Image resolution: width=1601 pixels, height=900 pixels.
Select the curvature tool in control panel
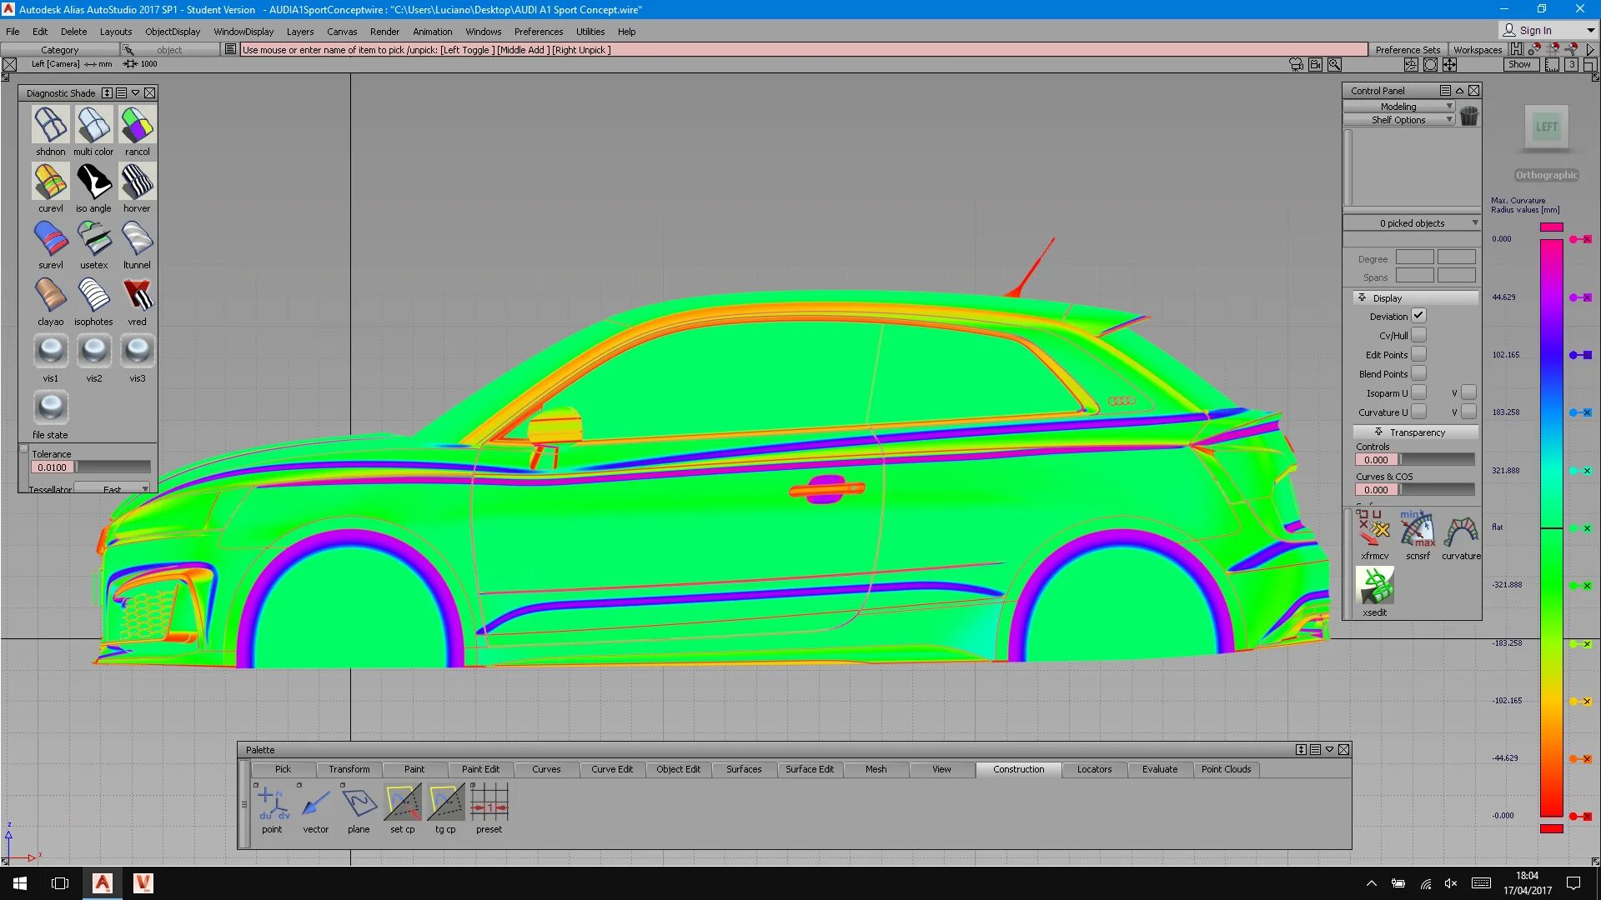[1461, 532]
